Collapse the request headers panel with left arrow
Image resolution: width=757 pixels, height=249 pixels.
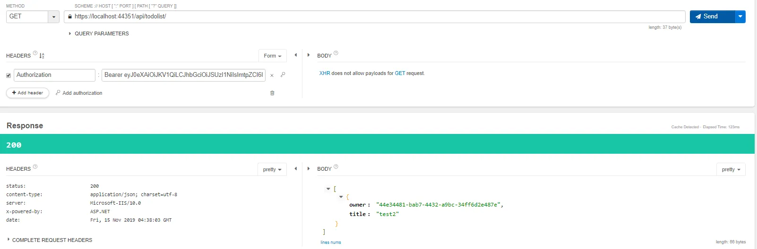pyautogui.click(x=296, y=55)
